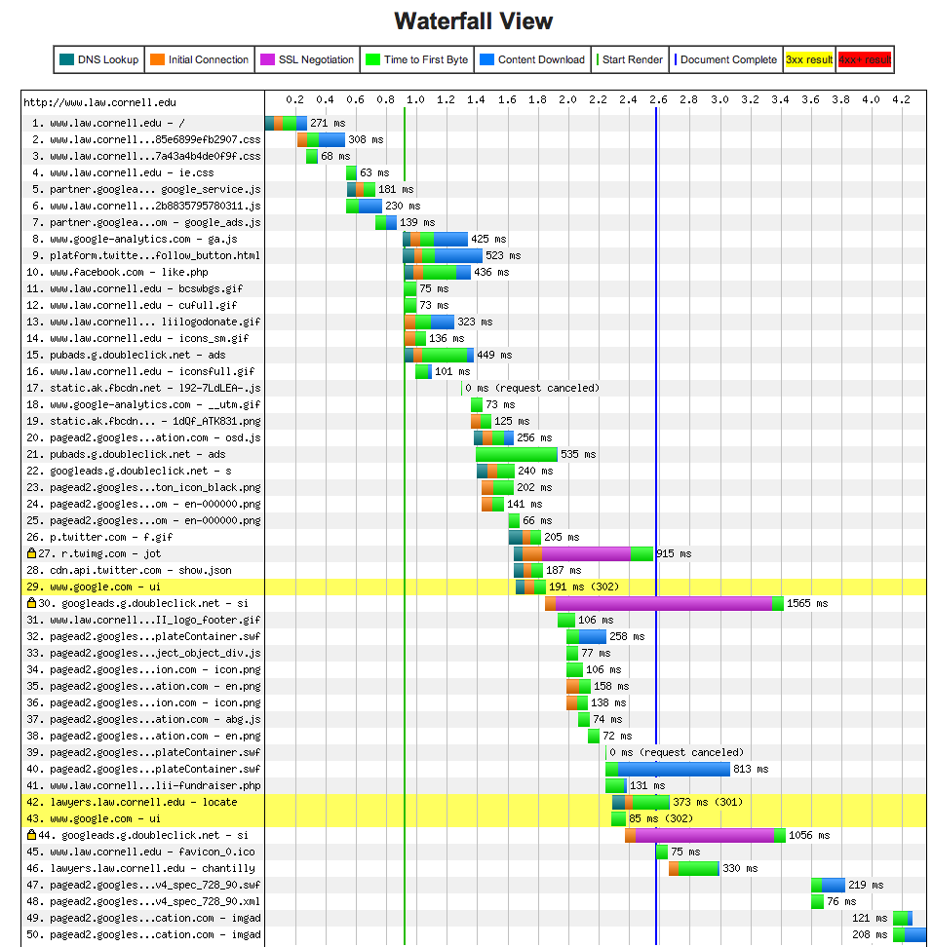Click the Content Download blue legend swatch
This screenshot has width=933, height=947.
coord(486,59)
